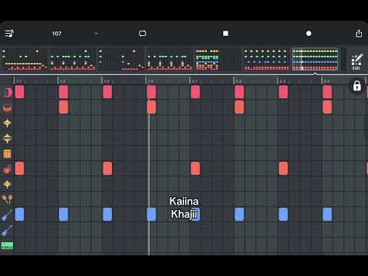
Task: Open the Edit pencil grid button
Action: tap(356, 61)
